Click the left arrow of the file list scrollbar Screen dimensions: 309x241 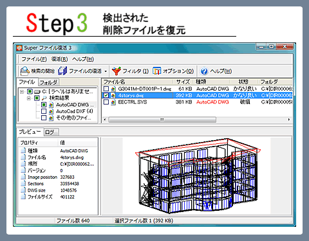pos(105,120)
